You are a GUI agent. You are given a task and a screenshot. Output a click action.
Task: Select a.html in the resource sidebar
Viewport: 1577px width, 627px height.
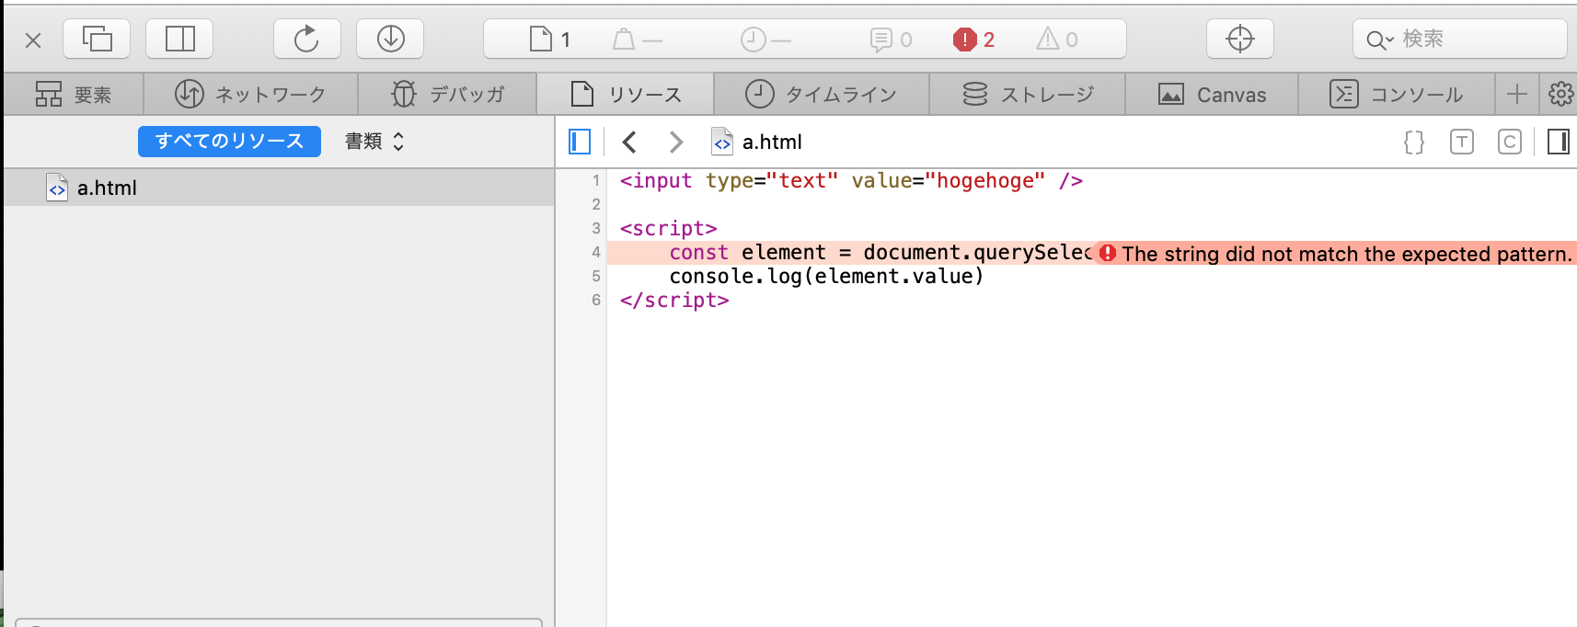pyautogui.click(x=279, y=188)
